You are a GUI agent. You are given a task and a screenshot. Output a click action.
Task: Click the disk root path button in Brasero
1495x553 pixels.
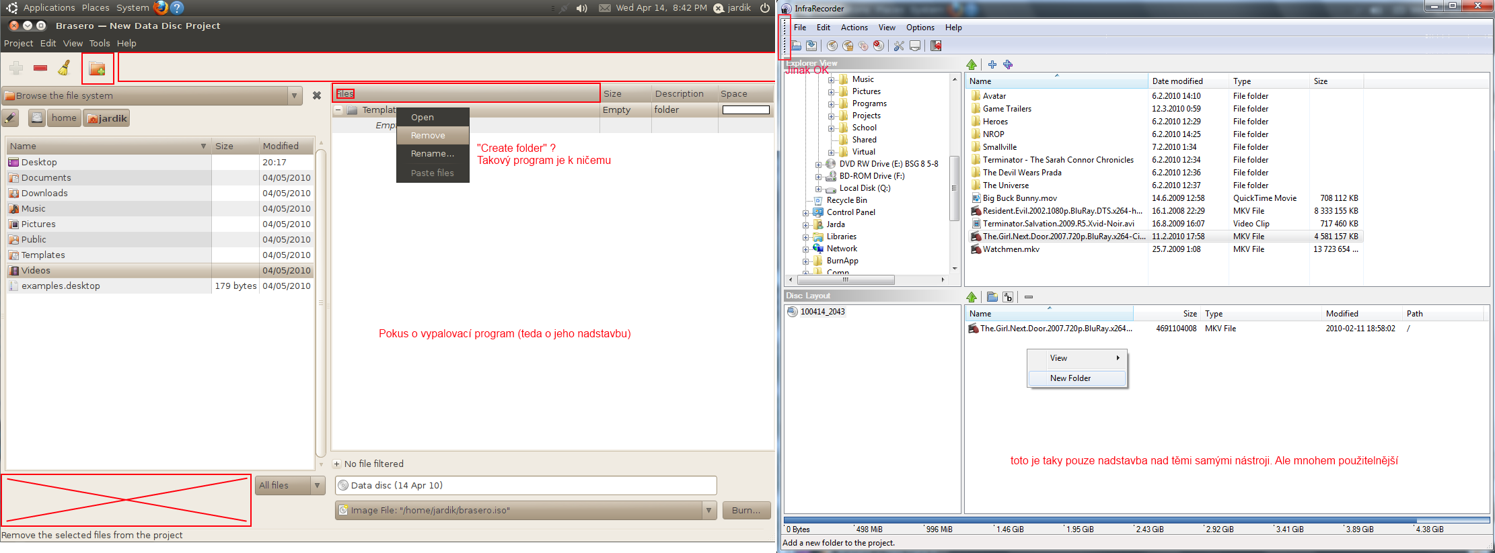tap(37, 118)
